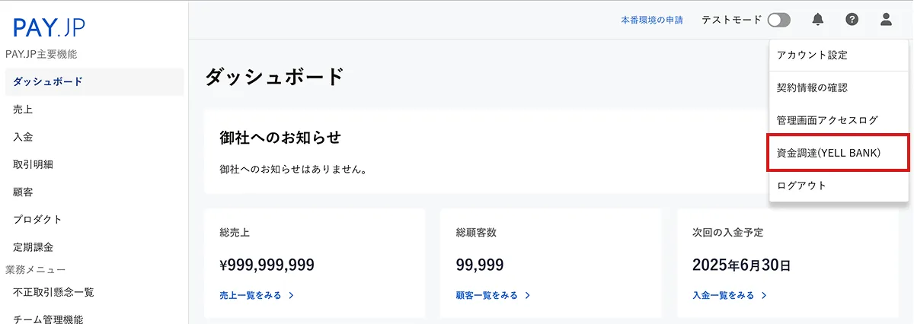Click the arrow beside 入金一覧をみる

[x=764, y=295]
